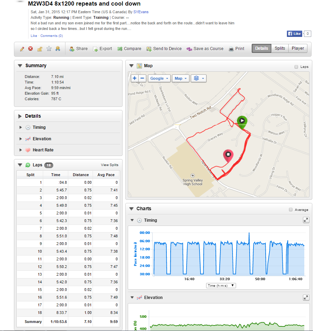Enable the Laps checkbox on the map
Image resolution: width=313 pixels, height=331 pixels.
296,67
